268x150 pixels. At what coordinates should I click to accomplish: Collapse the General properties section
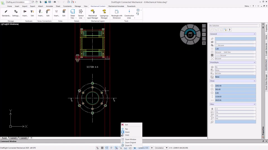(x=254, y=34)
